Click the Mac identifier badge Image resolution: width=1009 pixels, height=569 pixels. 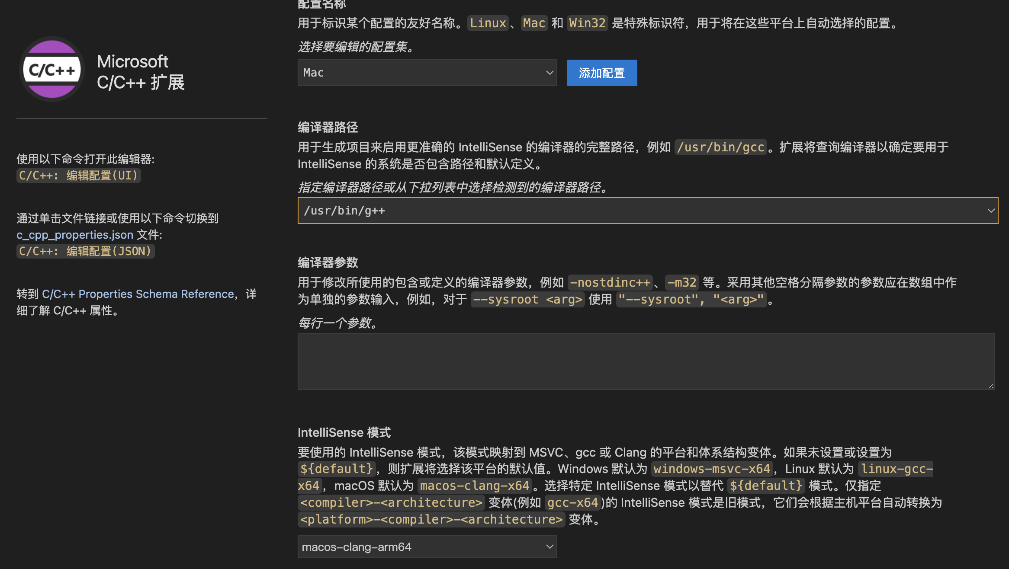(x=534, y=23)
